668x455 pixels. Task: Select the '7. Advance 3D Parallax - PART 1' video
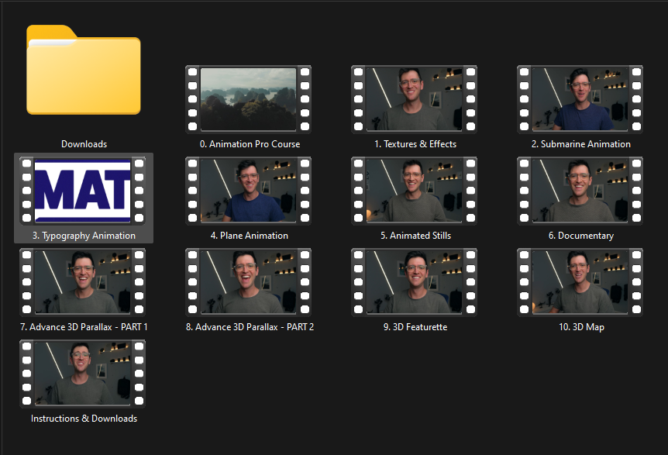(82, 282)
